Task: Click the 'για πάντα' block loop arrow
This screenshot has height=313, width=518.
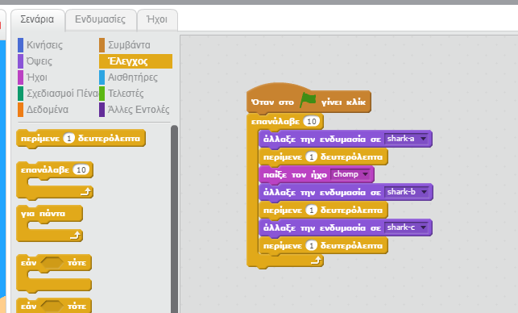Action: (76, 236)
